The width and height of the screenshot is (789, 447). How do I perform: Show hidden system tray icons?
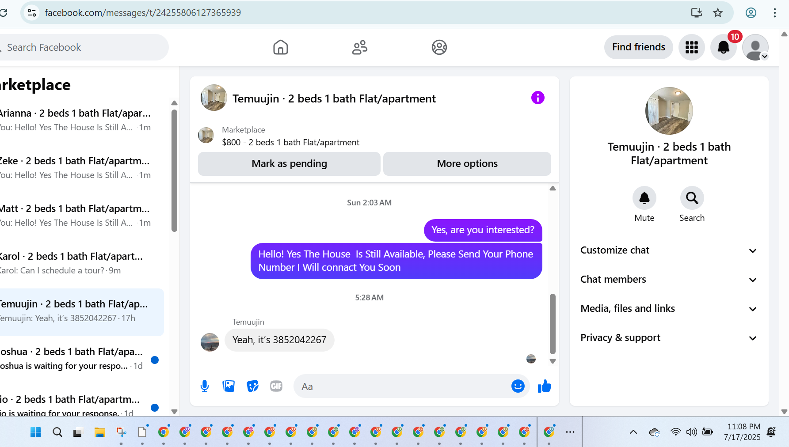click(633, 432)
